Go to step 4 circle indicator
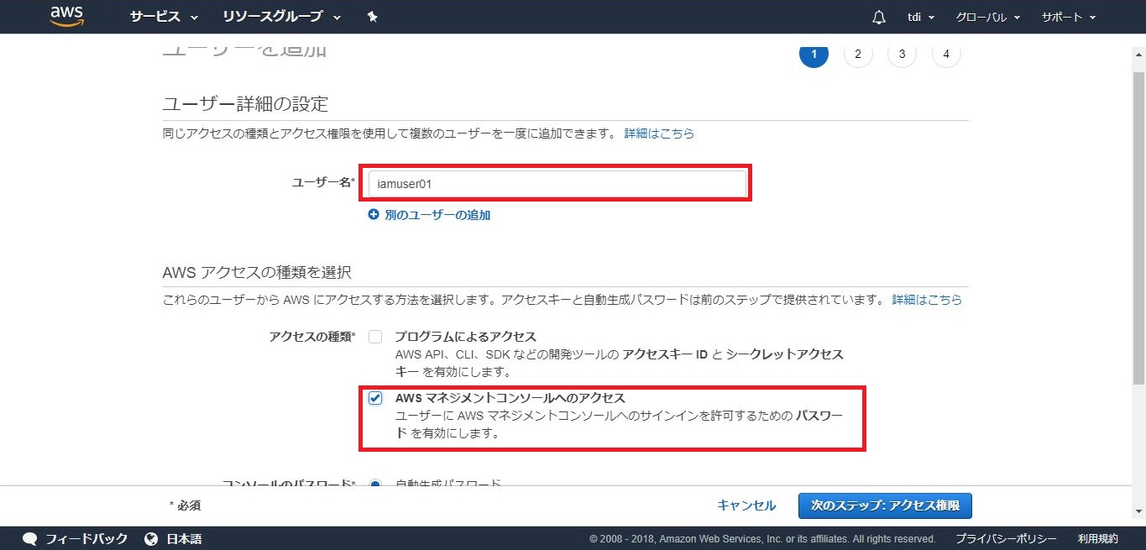 pyautogui.click(x=946, y=54)
